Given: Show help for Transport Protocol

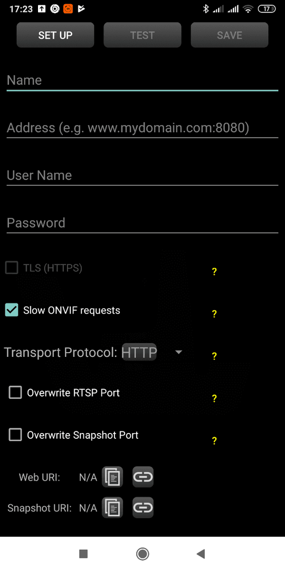Looking at the screenshot, I should (x=214, y=356).
